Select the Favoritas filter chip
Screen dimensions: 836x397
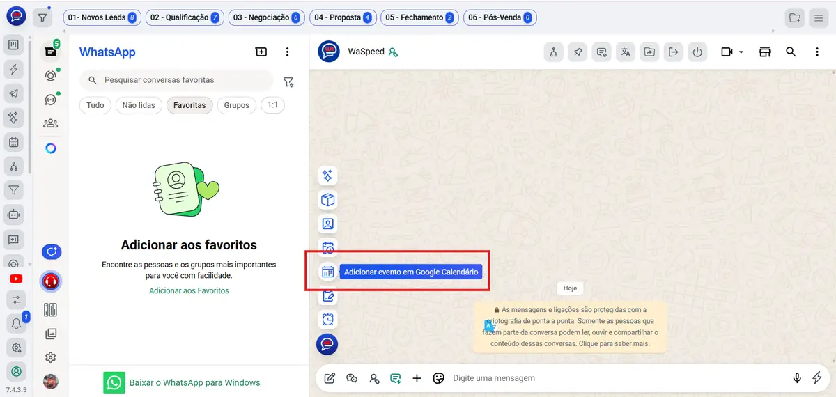click(x=189, y=105)
